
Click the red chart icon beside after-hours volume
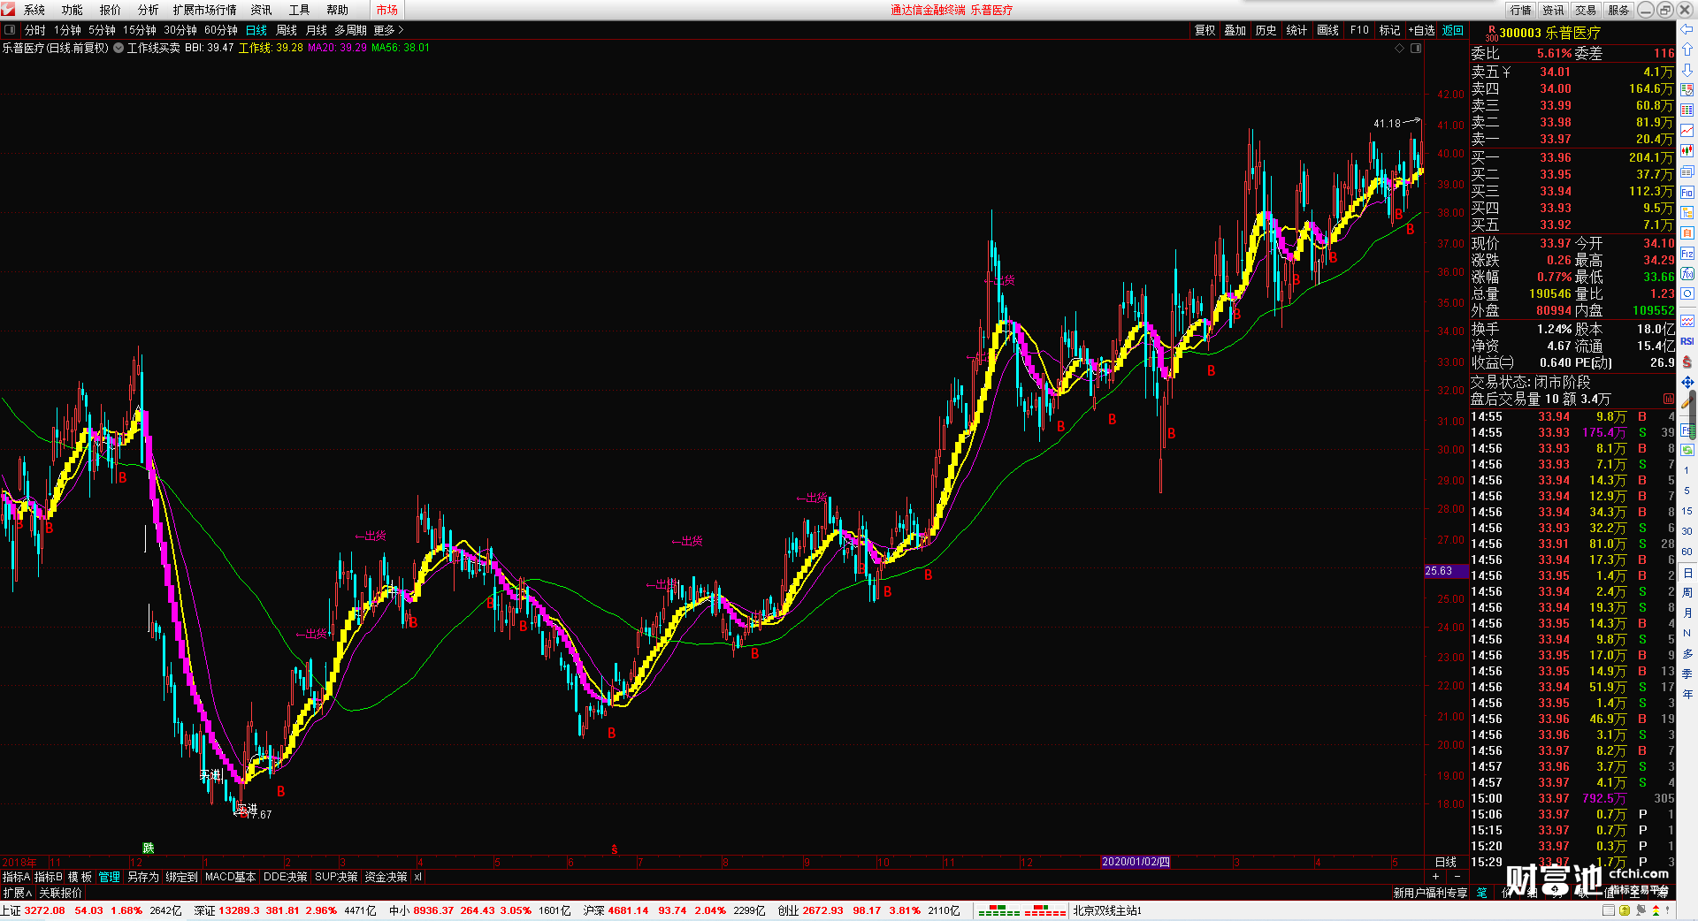tap(1668, 400)
